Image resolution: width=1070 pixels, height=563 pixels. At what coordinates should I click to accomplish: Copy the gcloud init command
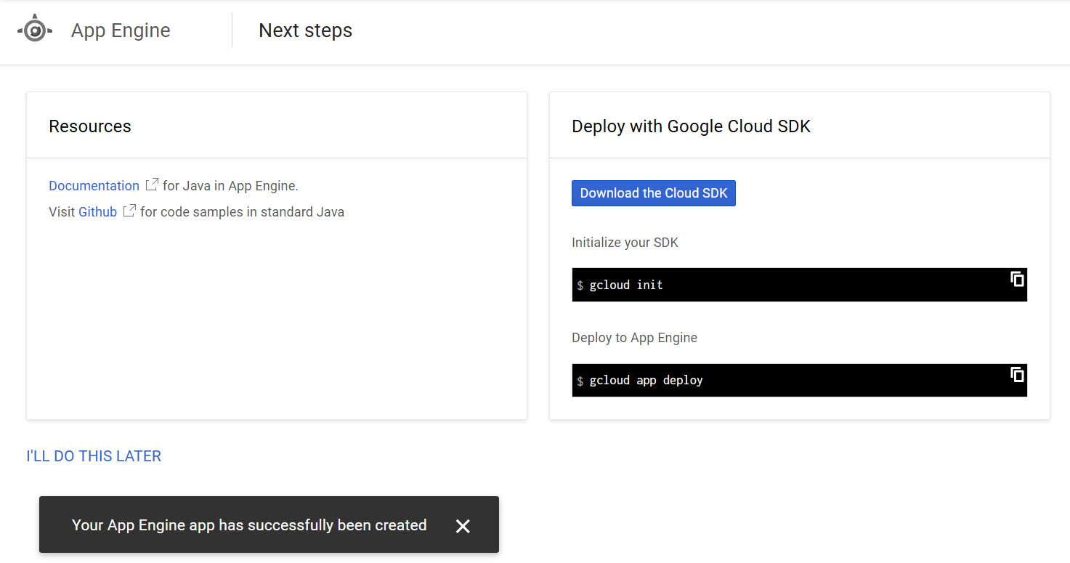pyautogui.click(x=1017, y=279)
